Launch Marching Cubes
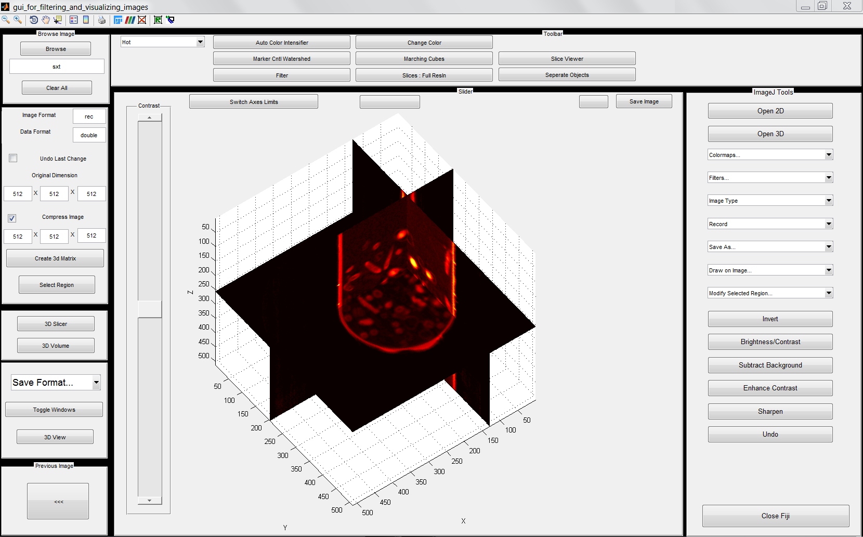The height and width of the screenshot is (537, 863). click(x=424, y=59)
